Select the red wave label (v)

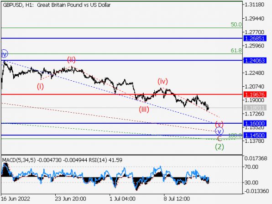click(219, 124)
